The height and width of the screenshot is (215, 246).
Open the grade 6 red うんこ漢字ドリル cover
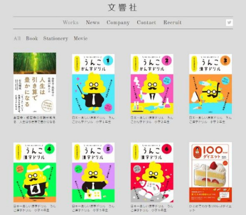(x=152, y=172)
